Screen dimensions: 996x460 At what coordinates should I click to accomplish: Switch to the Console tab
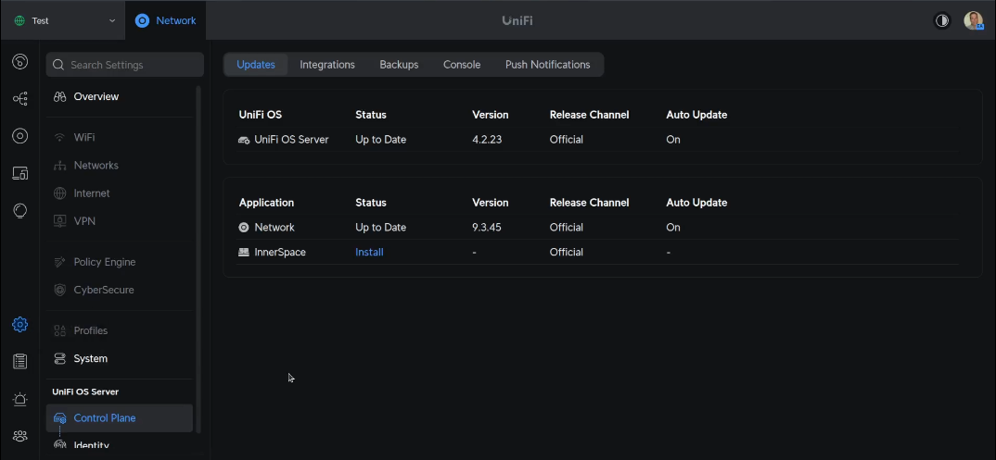coord(462,65)
